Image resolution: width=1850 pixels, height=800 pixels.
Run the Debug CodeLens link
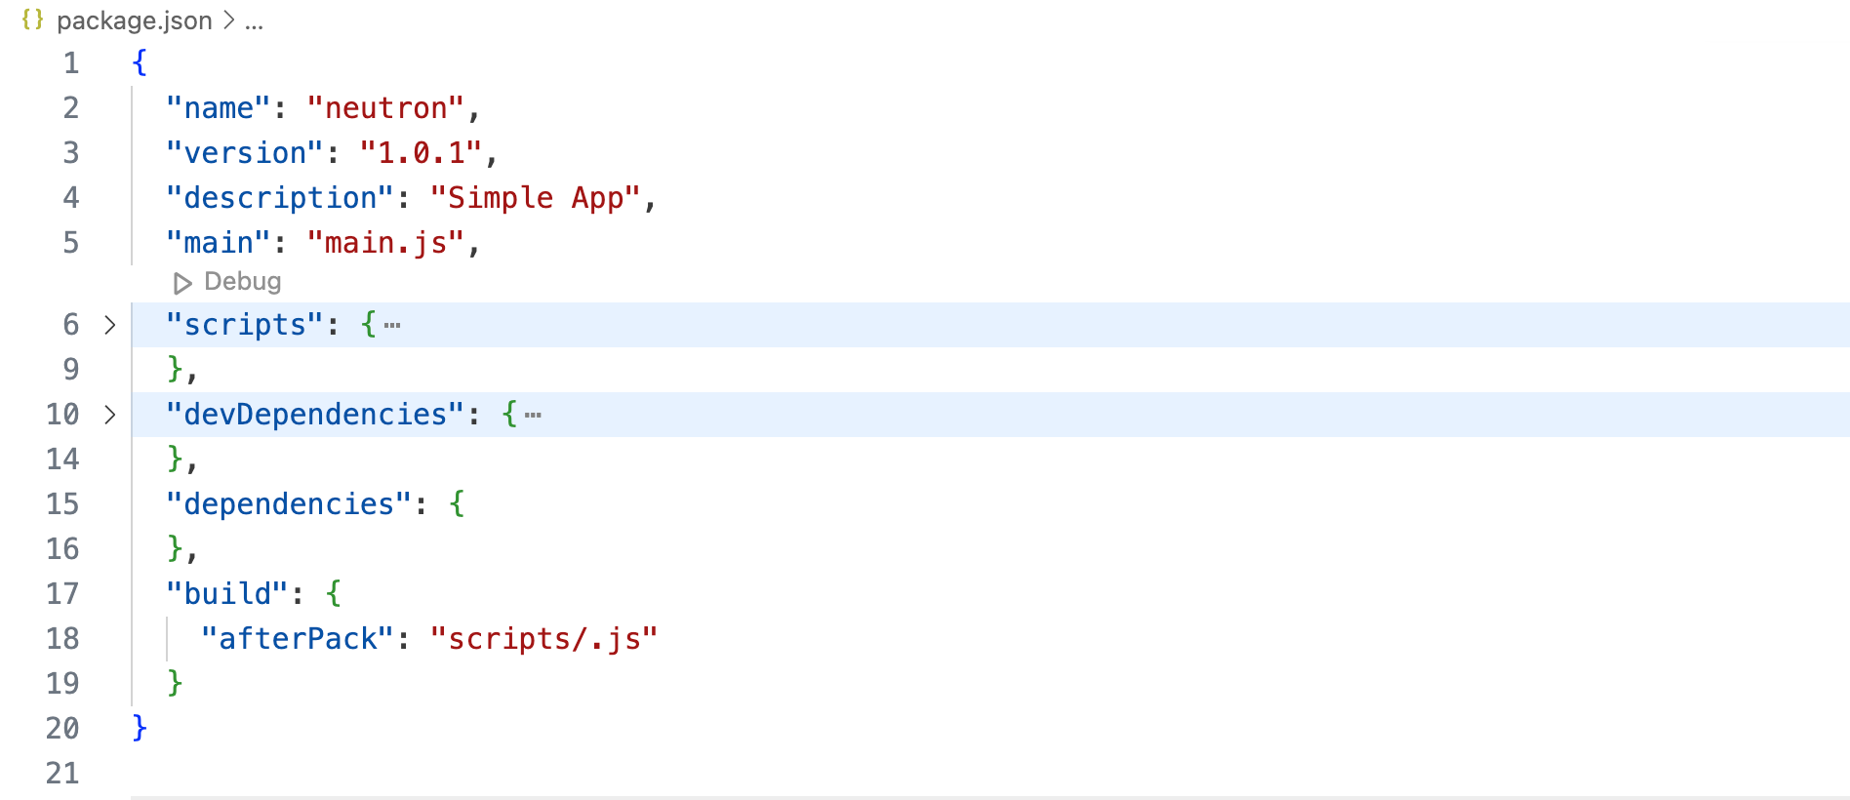tap(242, 282)
